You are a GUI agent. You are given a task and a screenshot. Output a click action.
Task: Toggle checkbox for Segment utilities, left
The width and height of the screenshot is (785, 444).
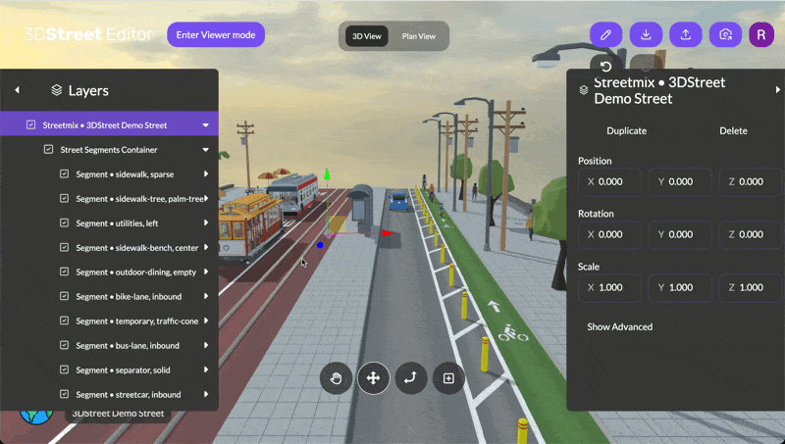tap(65, 223)
